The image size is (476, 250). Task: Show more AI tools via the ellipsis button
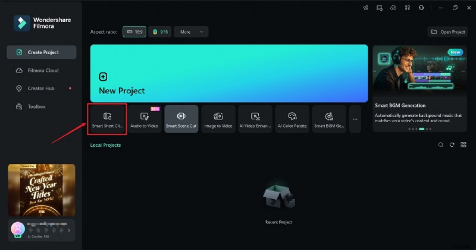coord(355,119)
